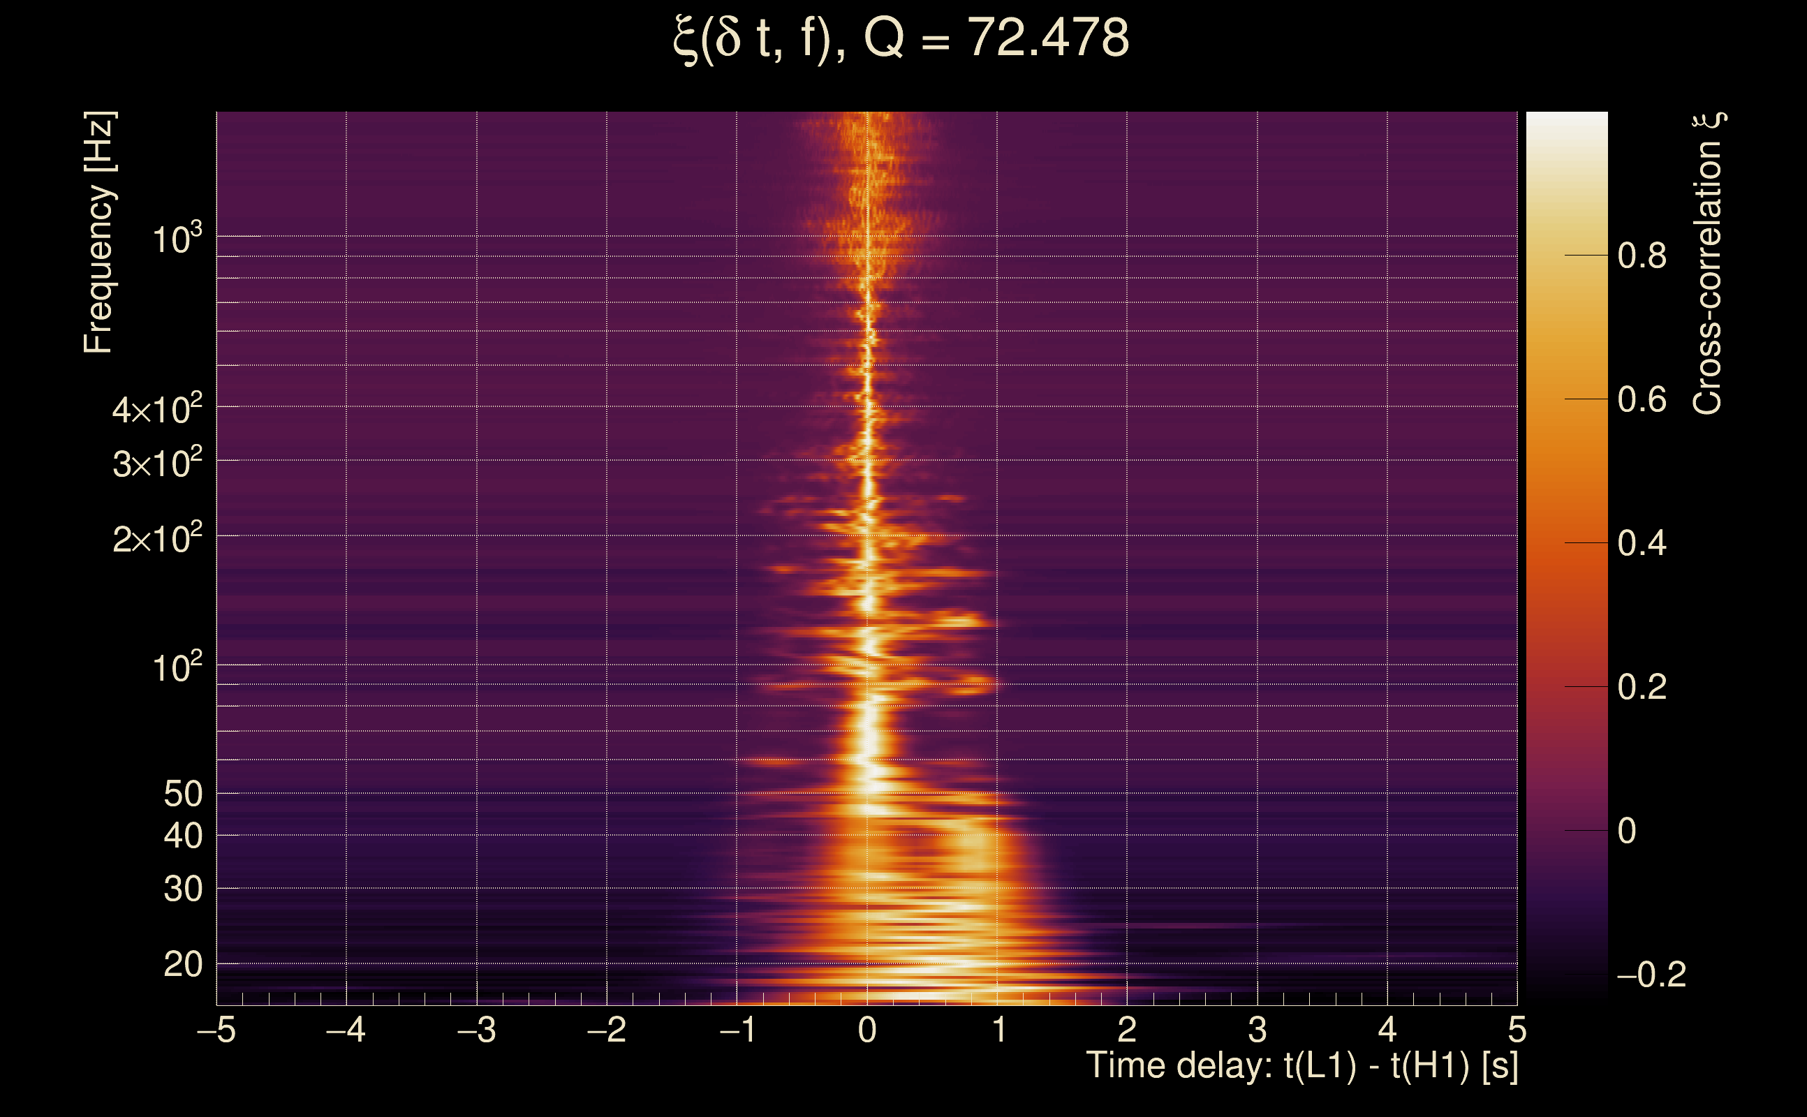This screenshot has height=1117, width=1807.
Task: Click the 50 Hz frequency tick label
Action: [182, 795]
